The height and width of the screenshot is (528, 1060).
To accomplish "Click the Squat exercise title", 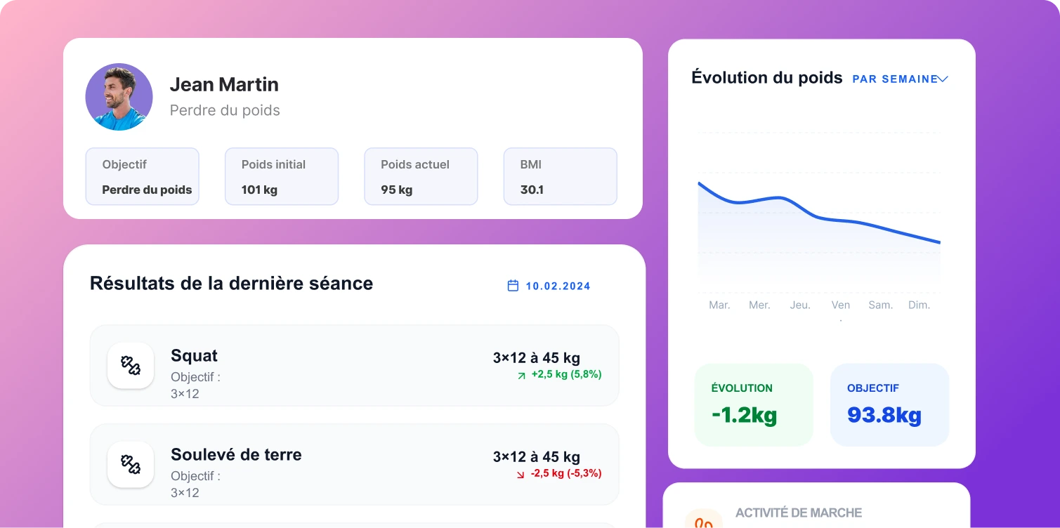I will coord(194,355).
